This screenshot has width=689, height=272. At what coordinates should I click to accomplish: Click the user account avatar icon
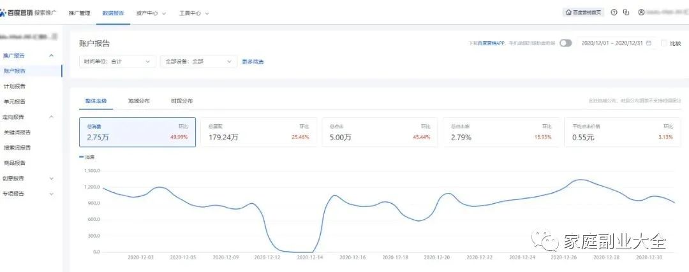click(x=641, y=13)
